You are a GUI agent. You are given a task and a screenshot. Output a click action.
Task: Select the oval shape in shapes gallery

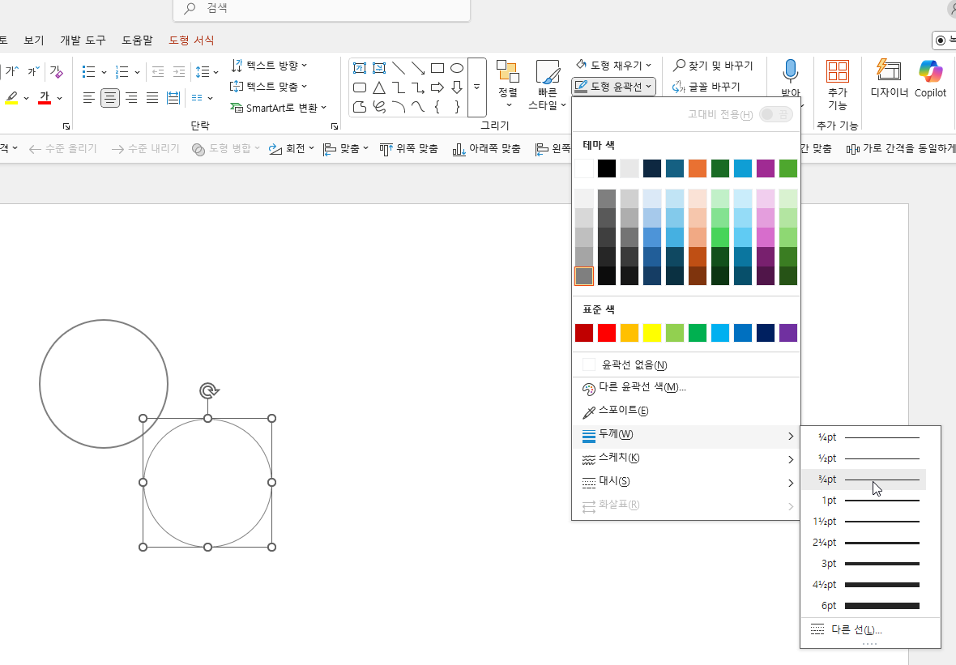(457, 68)
